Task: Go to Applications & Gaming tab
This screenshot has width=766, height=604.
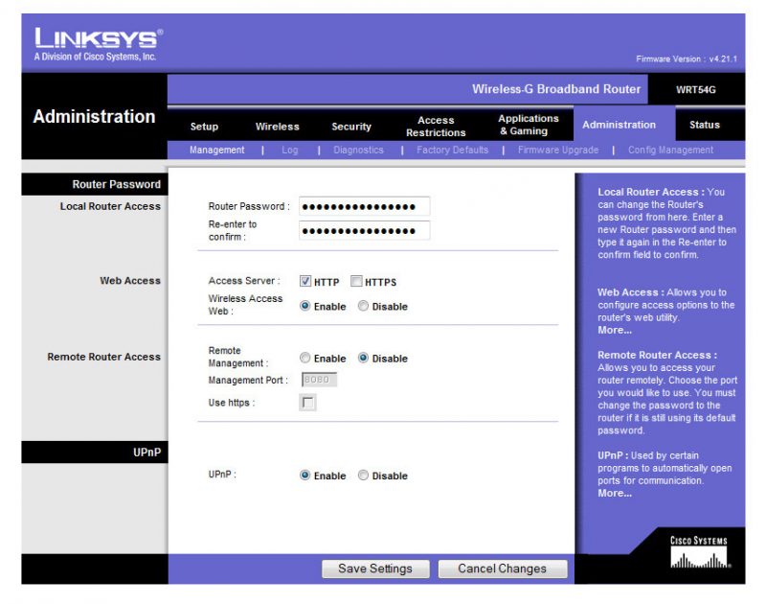Action: (529, 125)
